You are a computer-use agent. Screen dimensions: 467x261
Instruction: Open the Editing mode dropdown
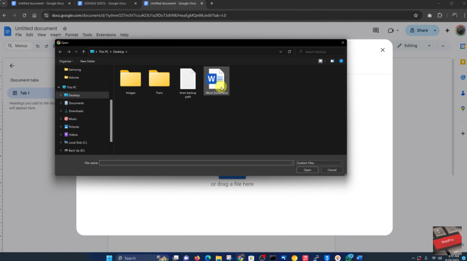[414, 46]
